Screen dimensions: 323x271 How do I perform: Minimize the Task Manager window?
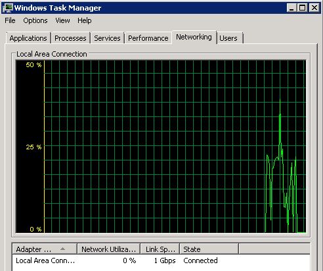(x=291, y=8)
